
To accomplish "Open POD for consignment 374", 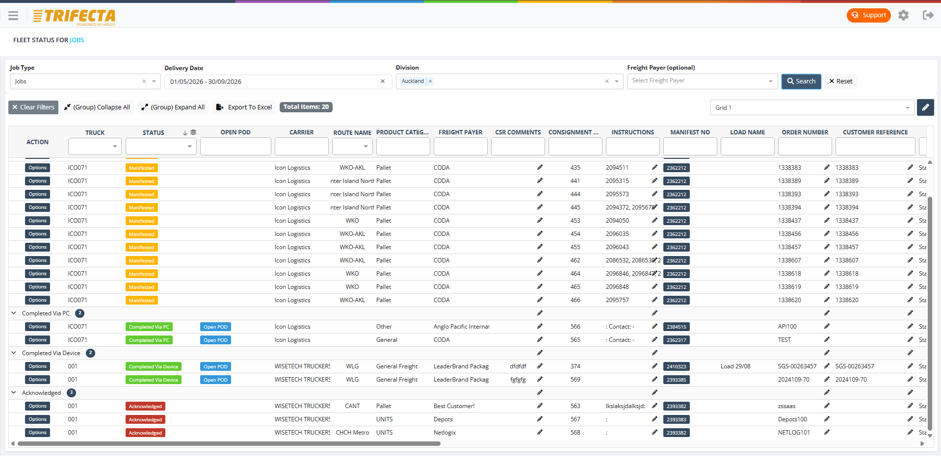I will pos(215,367).
